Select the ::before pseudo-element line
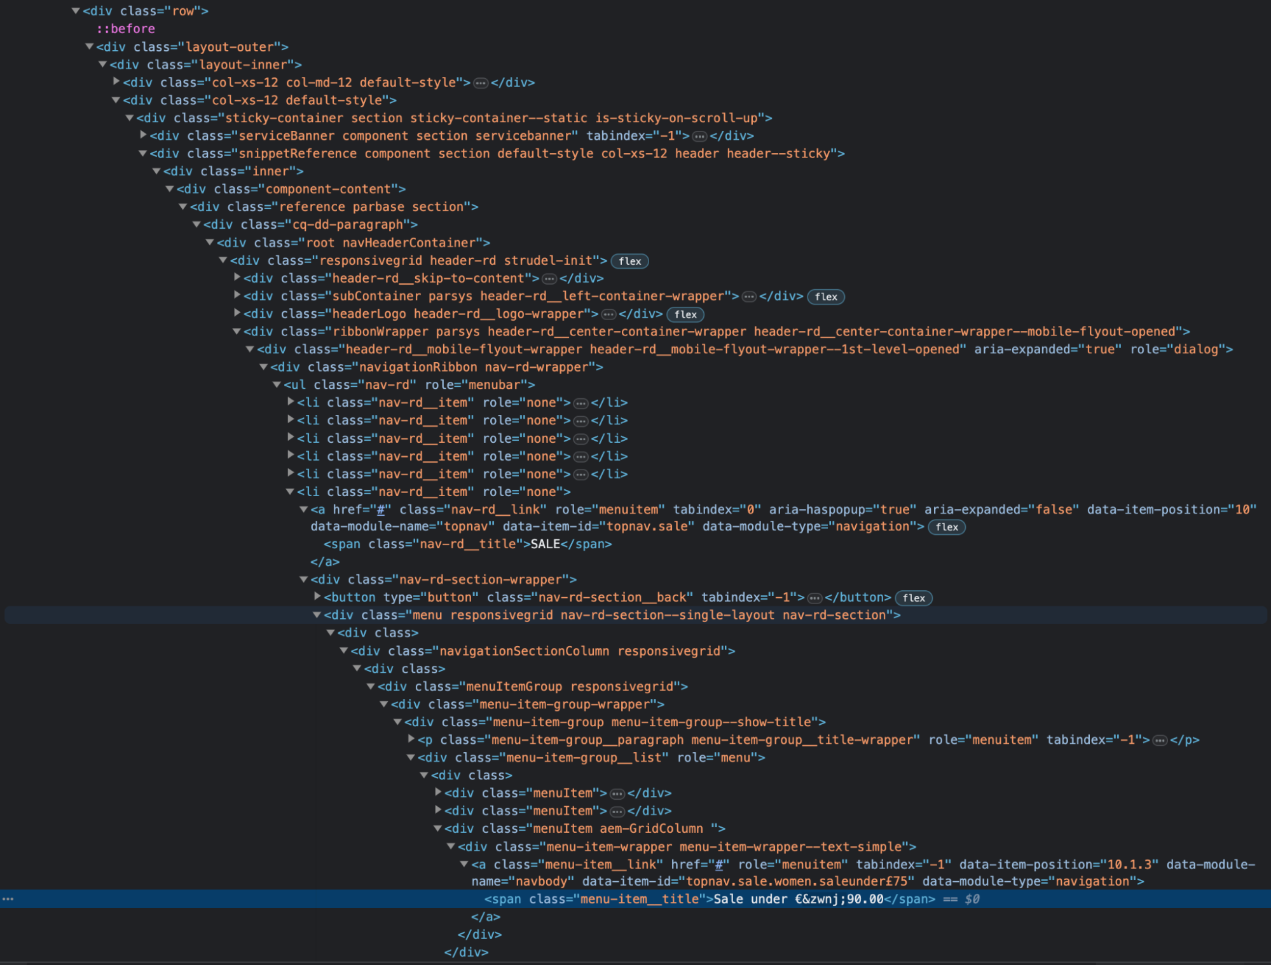The height and width of the screenshot is (965, 1271). click(x=126, y=29)
